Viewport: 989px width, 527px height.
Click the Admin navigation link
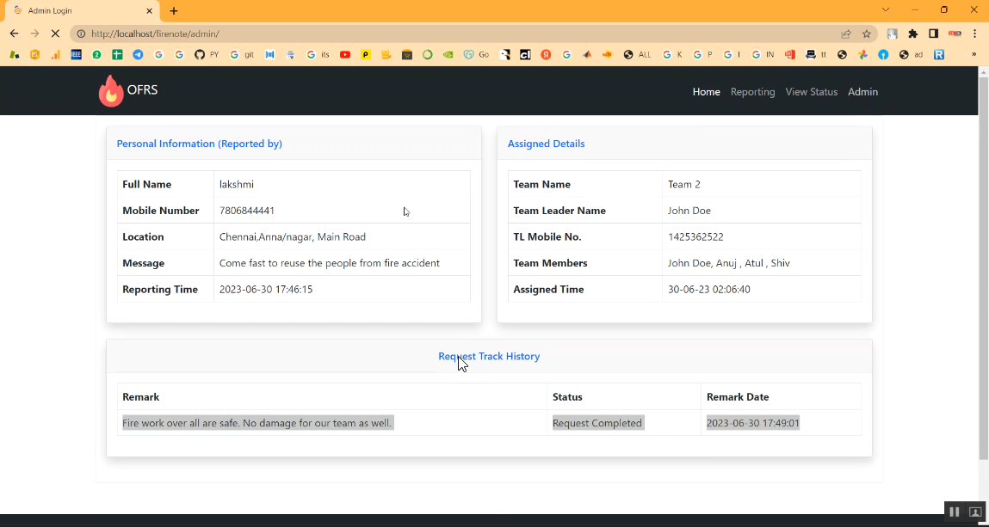(862, 92)
